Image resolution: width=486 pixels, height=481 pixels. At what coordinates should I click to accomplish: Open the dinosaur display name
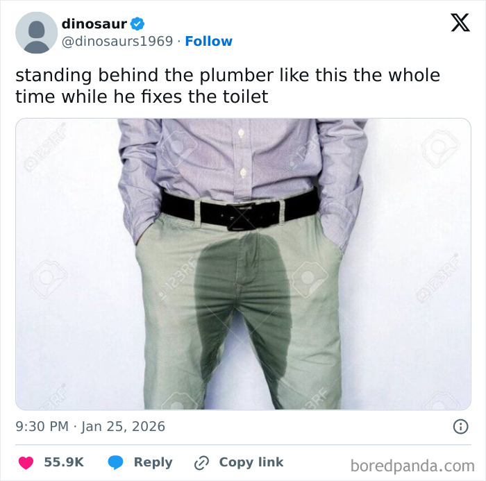[x=94, y=24]
